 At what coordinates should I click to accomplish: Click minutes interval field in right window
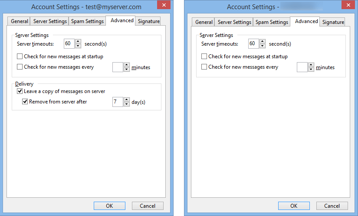point(302,67)
